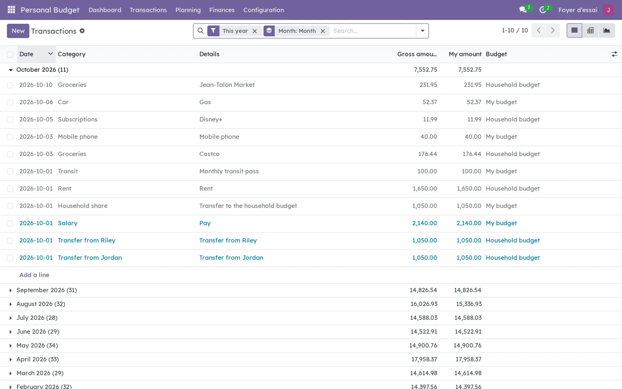Click the filter funnel icon
Screen dimensions: 622x389
click(x=213, y=31)
